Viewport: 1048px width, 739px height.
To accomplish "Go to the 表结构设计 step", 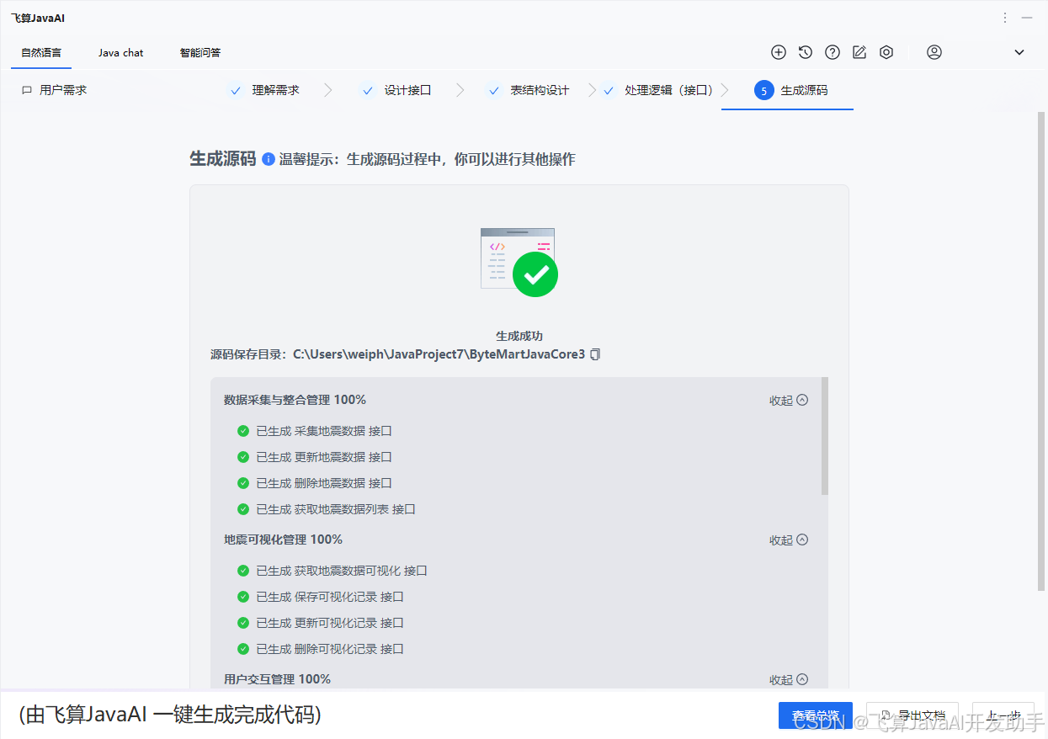I will (x=528, y=90).
